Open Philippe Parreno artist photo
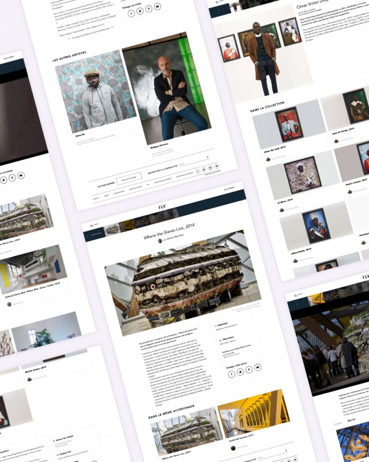369x462 pixels. 167,88
